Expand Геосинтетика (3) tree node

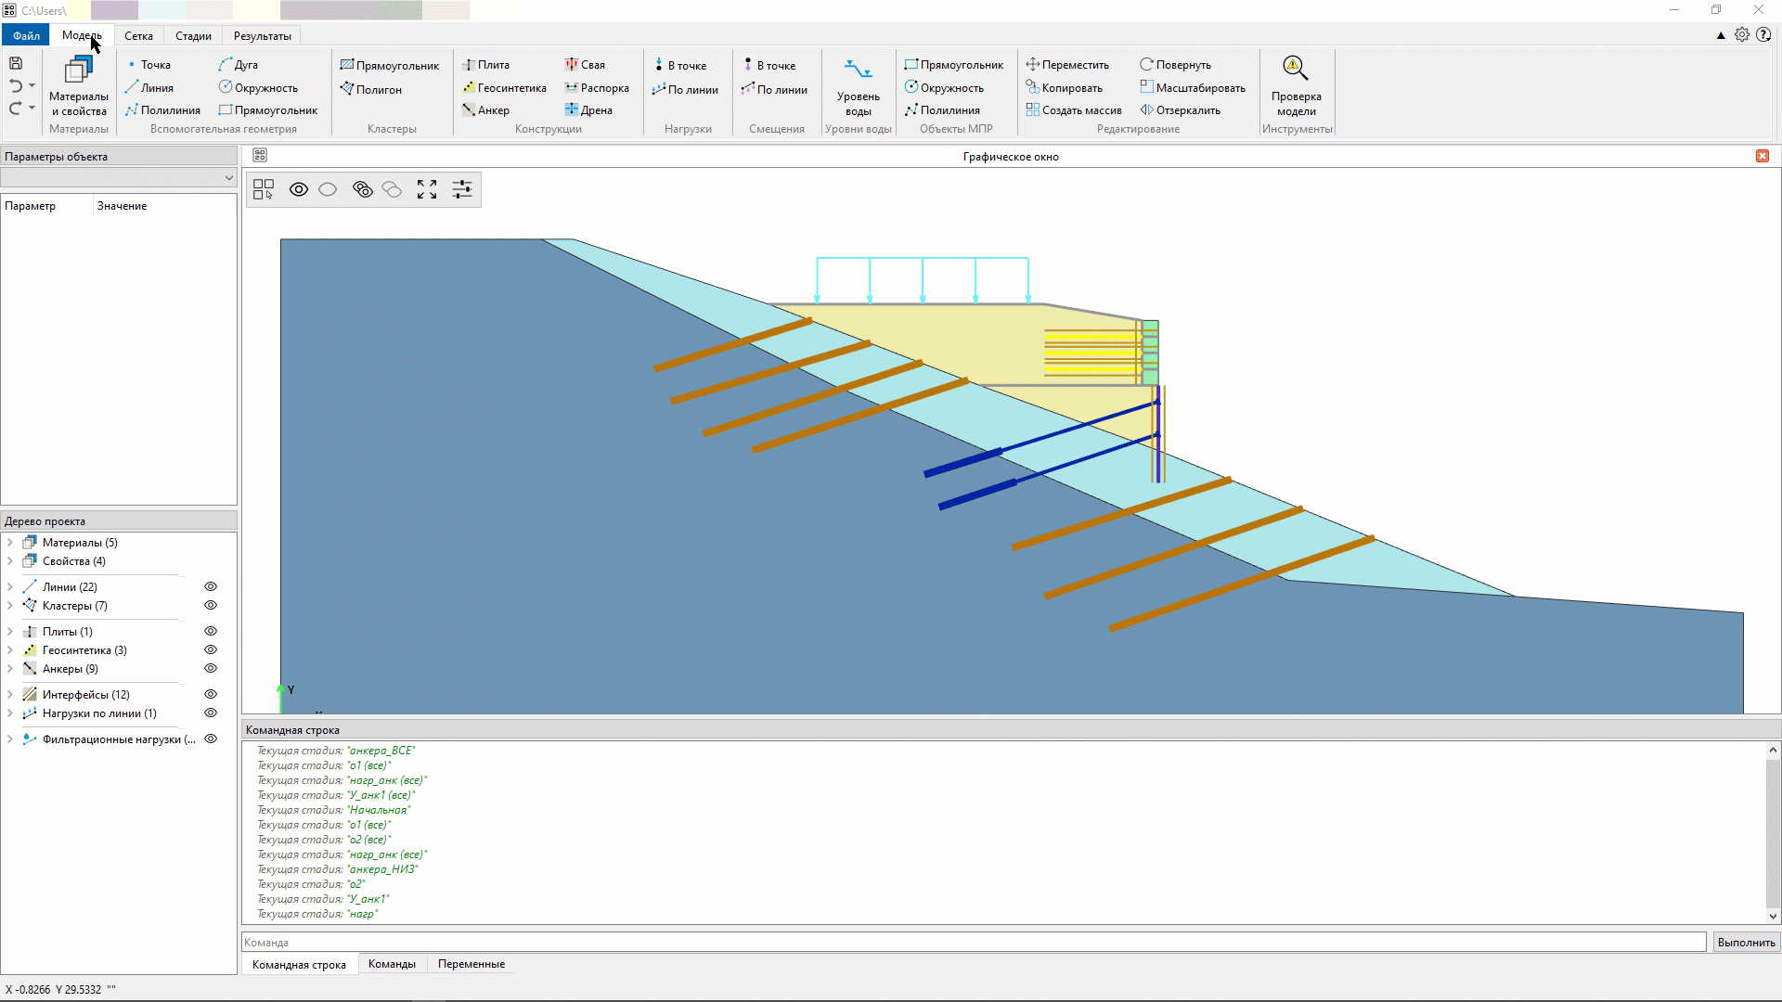(x=10, y=650)
